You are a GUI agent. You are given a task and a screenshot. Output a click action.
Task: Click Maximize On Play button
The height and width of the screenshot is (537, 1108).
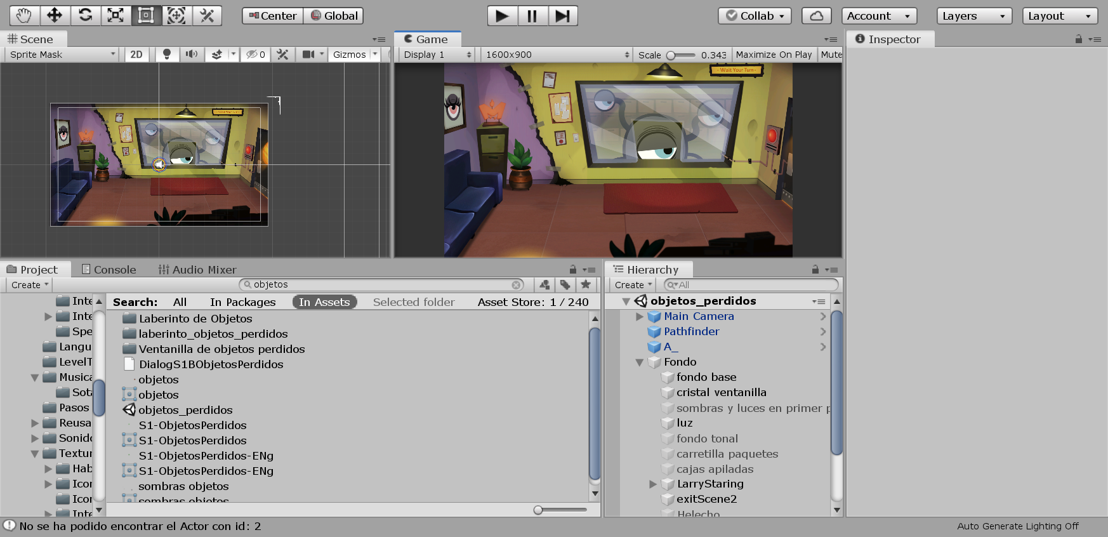coord(774,55)
